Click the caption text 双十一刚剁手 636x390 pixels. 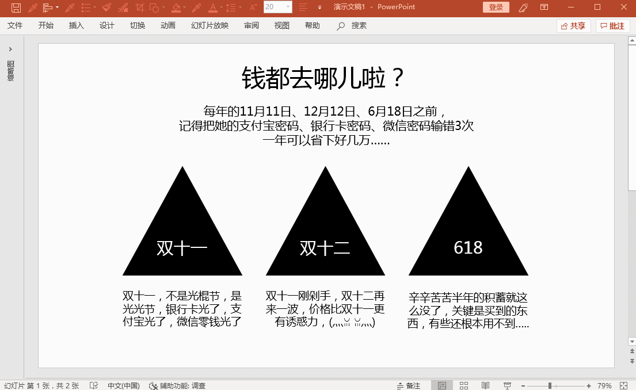[x=325, y=308]
